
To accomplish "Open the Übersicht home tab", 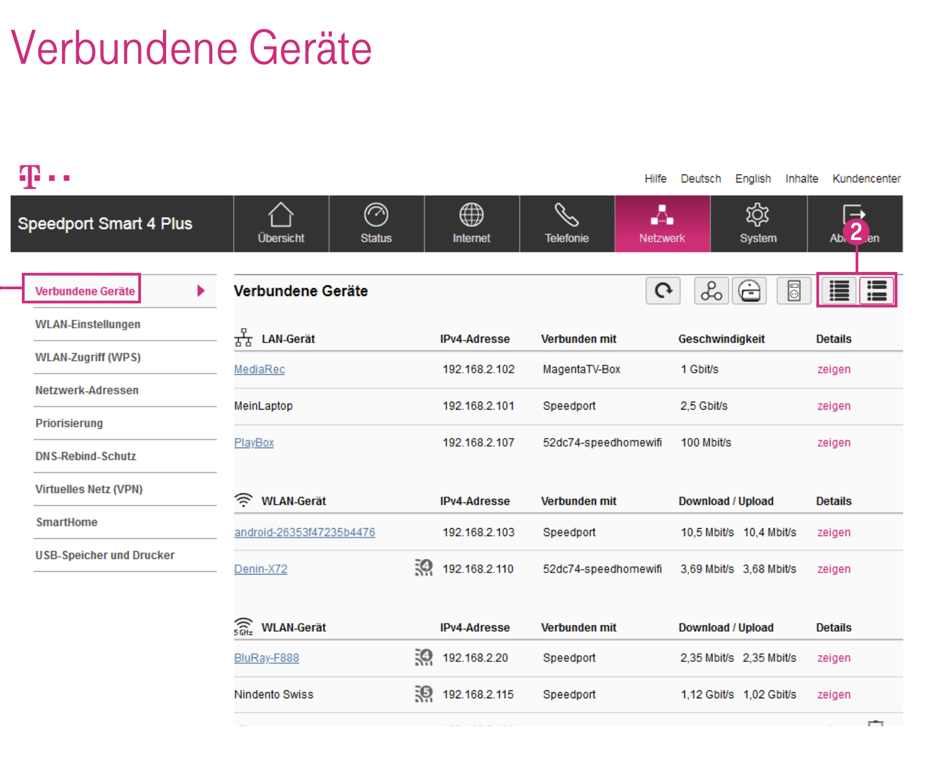I will tap(281, 224).
